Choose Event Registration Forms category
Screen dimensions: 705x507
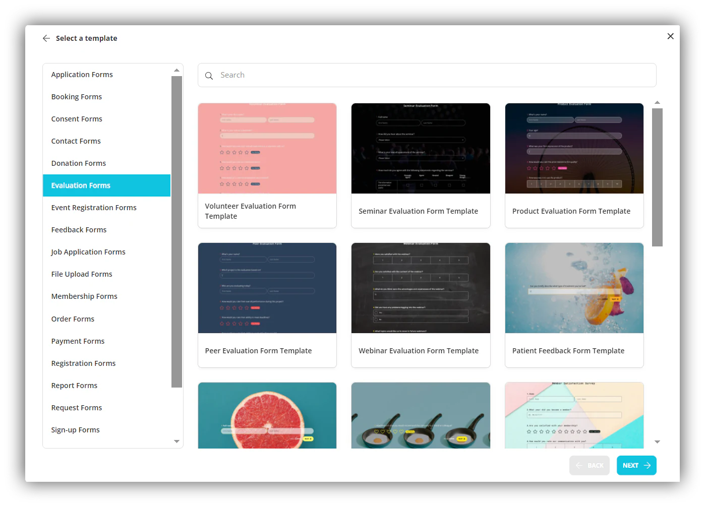click(x=106, y=208)
